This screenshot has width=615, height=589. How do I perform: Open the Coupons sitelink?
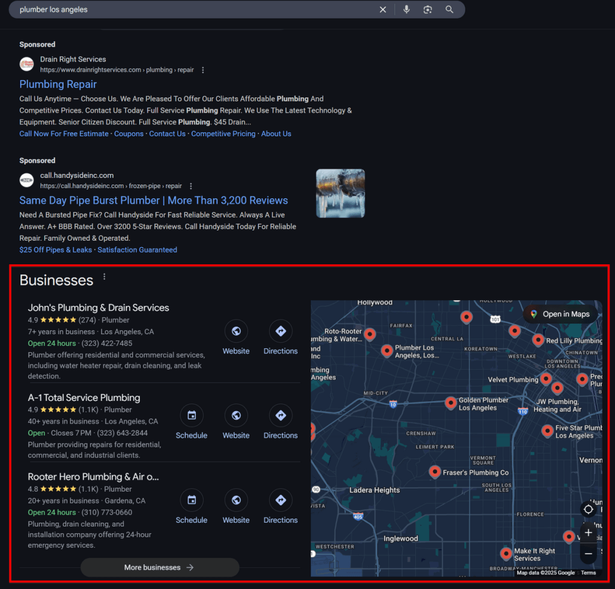(129, 134)
